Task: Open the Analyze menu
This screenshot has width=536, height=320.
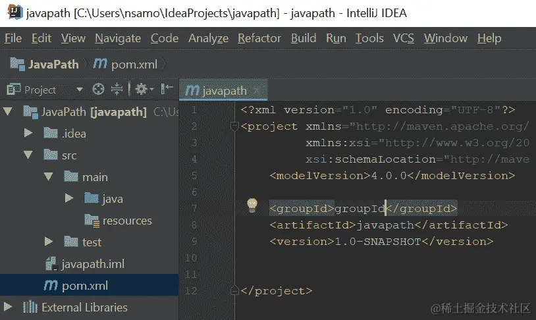Action: (208, 38)
